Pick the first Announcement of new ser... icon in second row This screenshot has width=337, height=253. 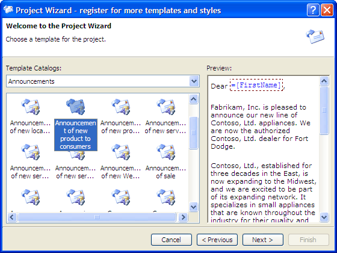(x=30, y=152)
